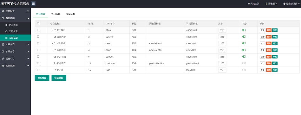
Task: Click the home icon beside 网站主页
Action: coord(249,3)
